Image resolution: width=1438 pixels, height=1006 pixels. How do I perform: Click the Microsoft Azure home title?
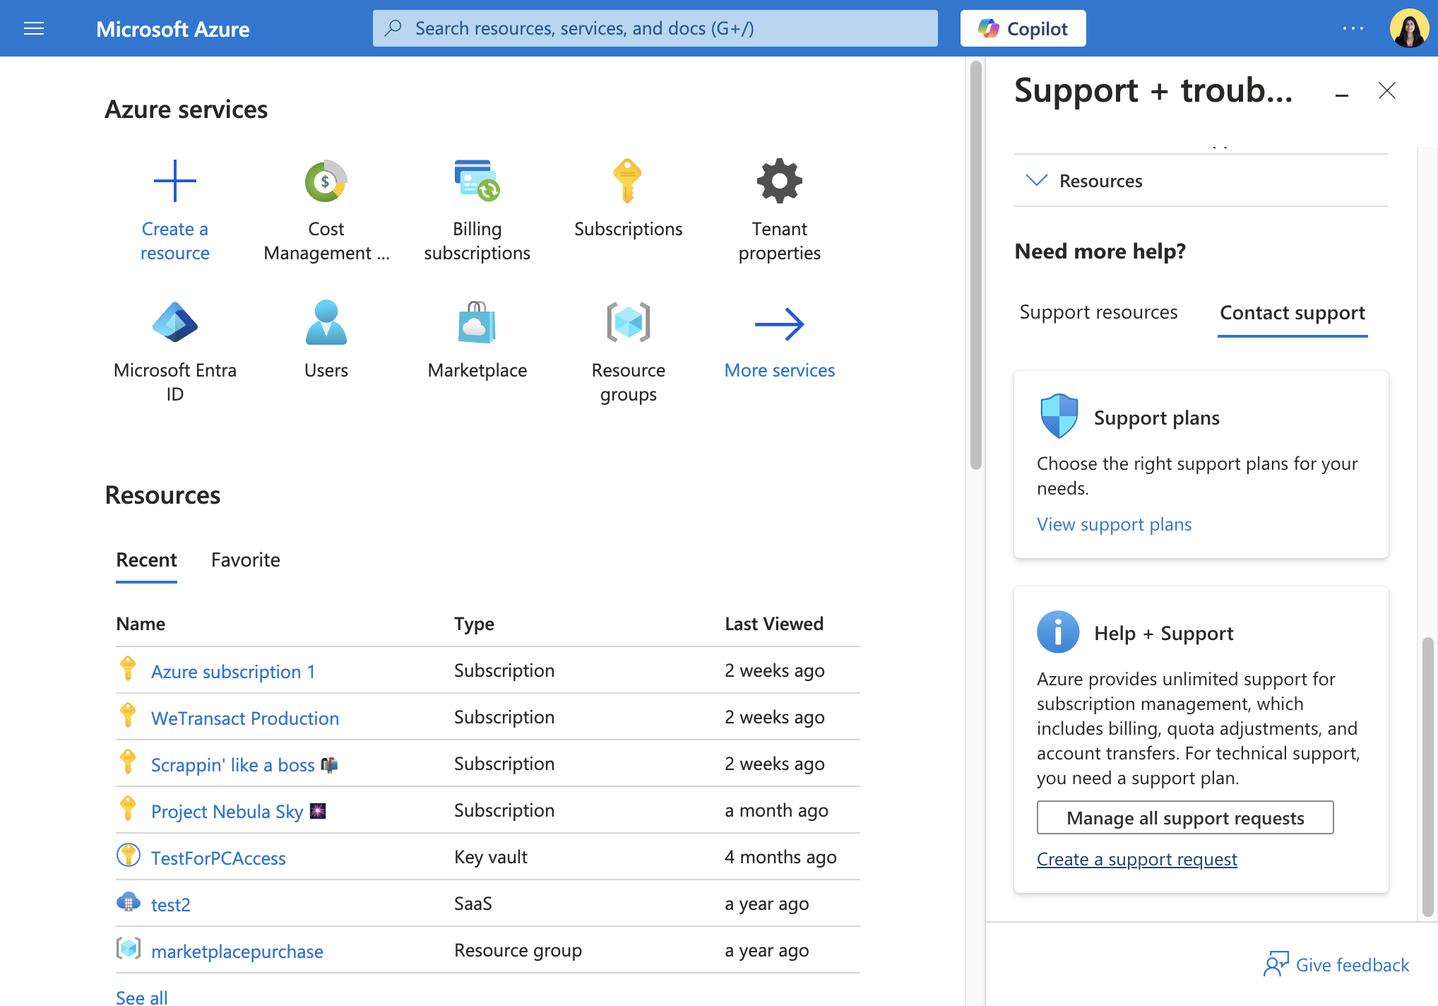[173, 29]
